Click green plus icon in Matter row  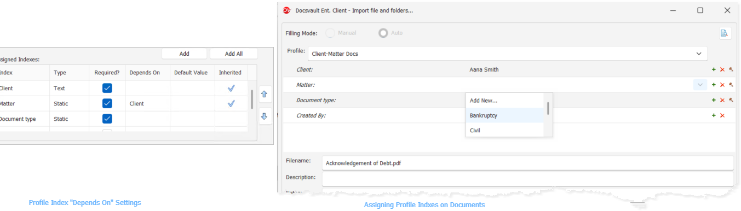(714, 85)
